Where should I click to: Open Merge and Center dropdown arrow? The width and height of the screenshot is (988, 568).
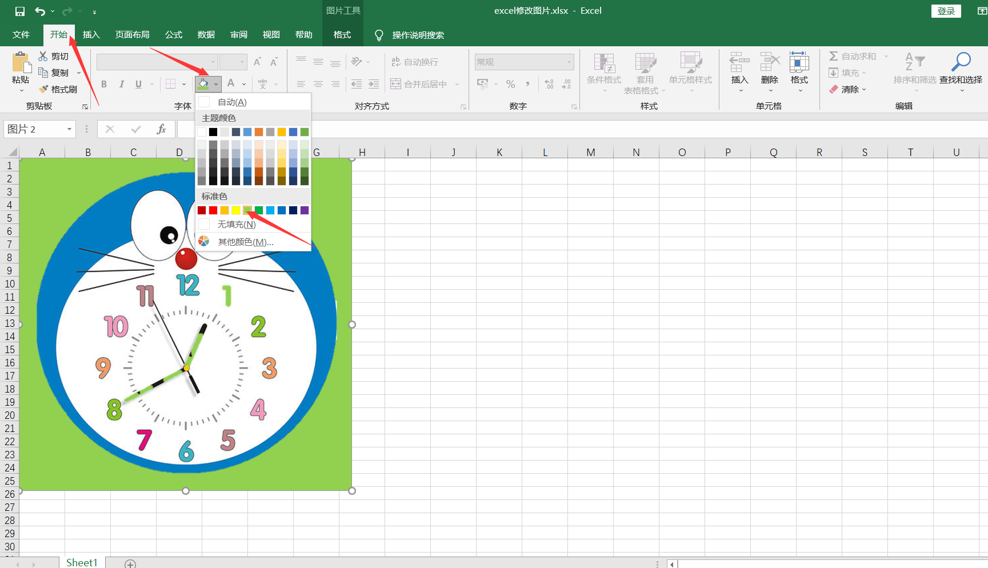(x=457, y=84)
